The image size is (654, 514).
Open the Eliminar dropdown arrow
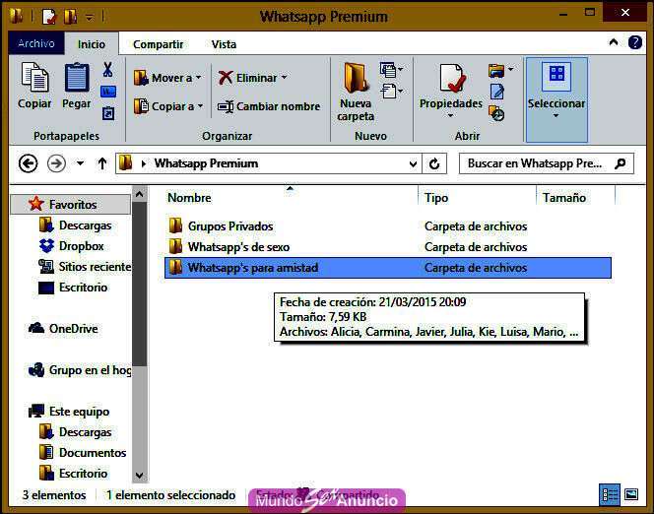(284, 78)
